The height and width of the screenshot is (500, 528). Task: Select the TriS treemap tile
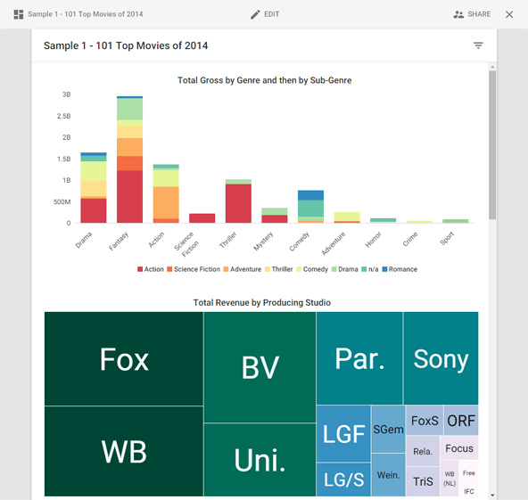[423, 481]
